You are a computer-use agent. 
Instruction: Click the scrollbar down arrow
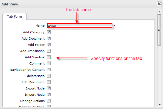(159, 105)
